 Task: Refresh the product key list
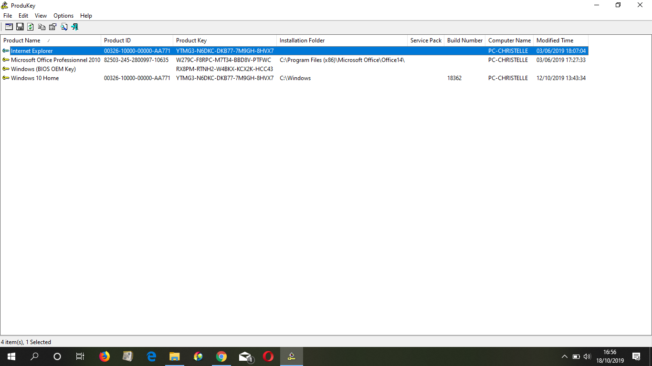point(31,27)
